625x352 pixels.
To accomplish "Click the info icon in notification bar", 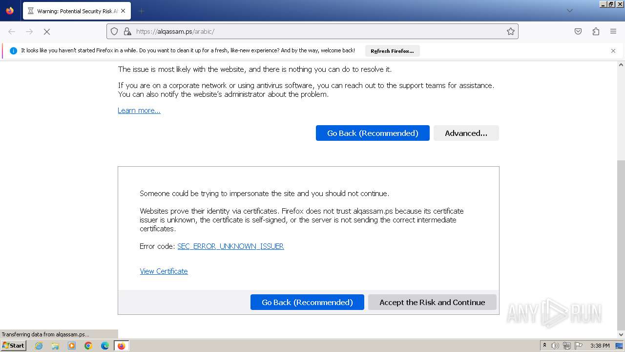I will pyautogui.click(x=13, y=51).
